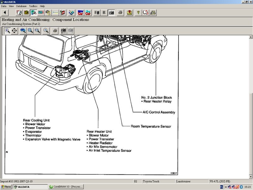Click the 'Rear Heater Unit' label
The image size is (253, 190).
pyautogui.click(x=99, y=131)
